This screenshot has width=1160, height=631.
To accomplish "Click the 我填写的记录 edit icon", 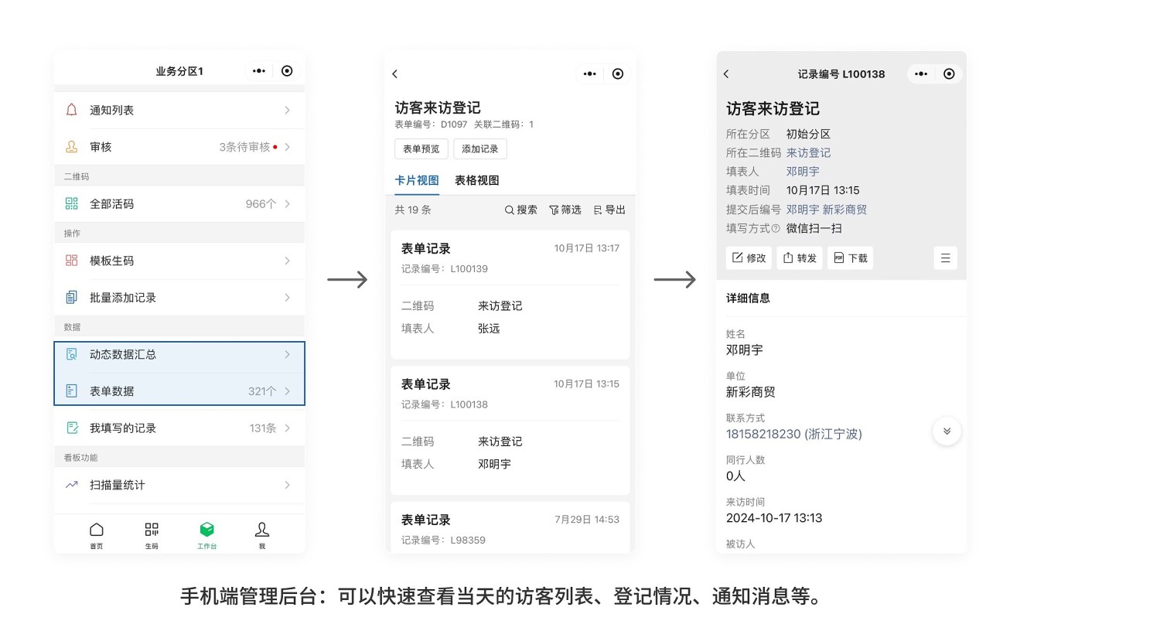I will (x=71, y=428).
